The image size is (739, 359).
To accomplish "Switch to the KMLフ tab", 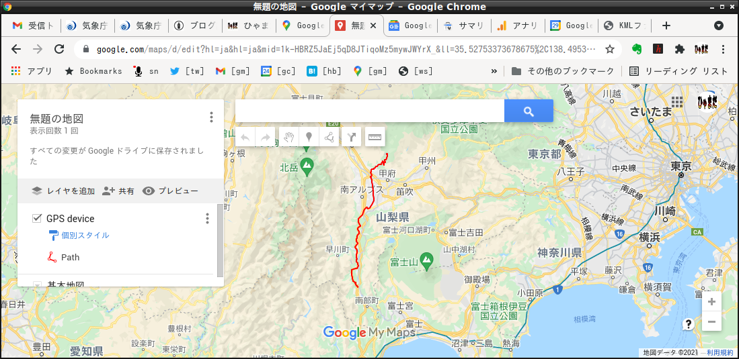I will 625,26.
